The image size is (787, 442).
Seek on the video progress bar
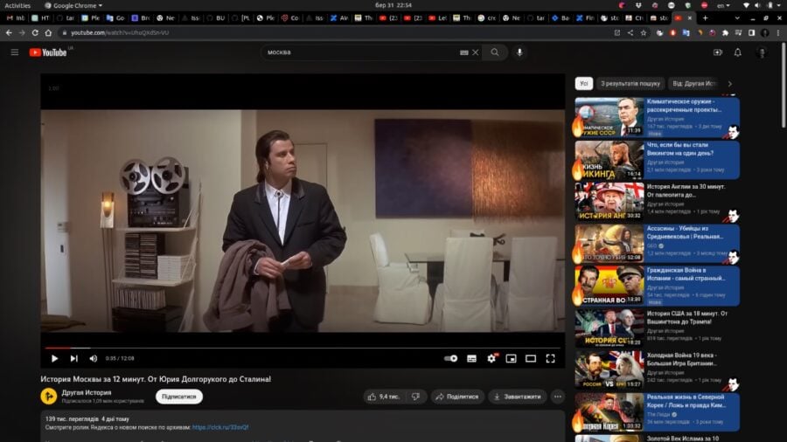pos(303,348)
